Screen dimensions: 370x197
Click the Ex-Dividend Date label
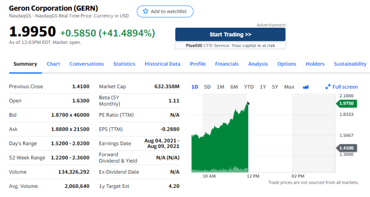point(119,172)
